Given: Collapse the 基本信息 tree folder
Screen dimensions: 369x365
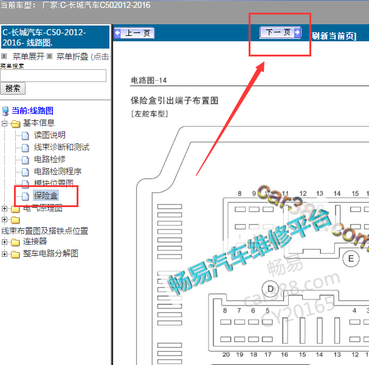Looking at the screenshot, I should point(4,123).
